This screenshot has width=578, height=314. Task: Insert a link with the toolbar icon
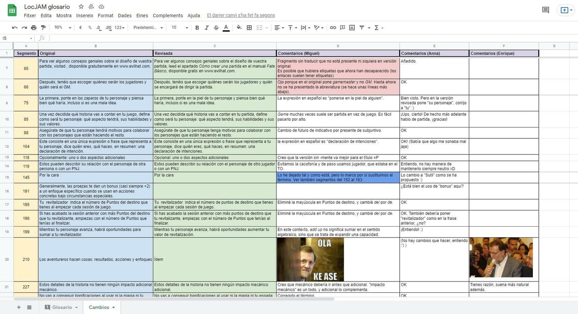tap(333, 27)
